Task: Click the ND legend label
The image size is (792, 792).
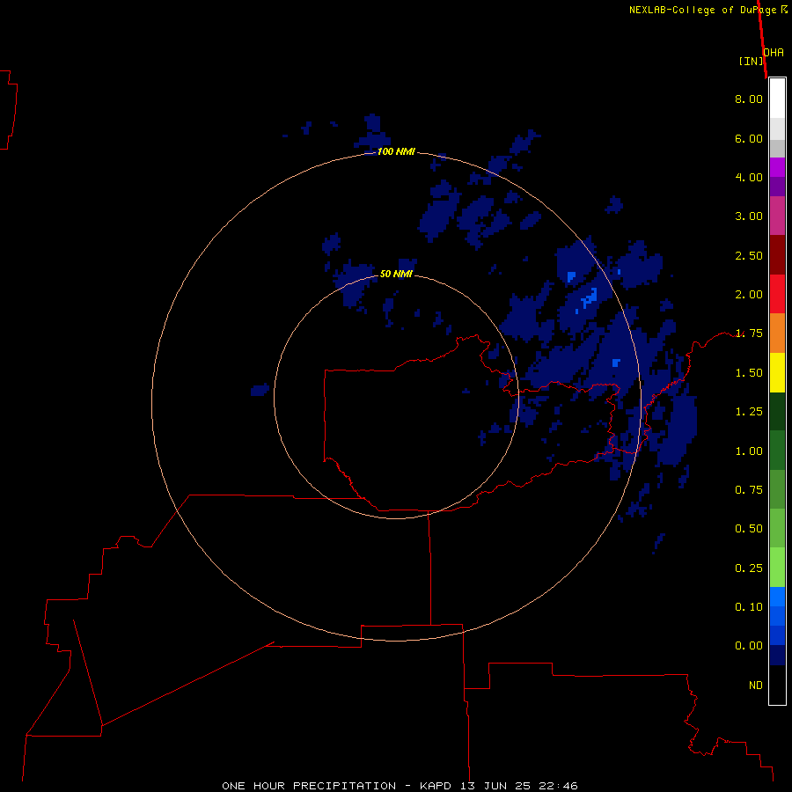Action: pyautogui.click(x=756, y=686)
